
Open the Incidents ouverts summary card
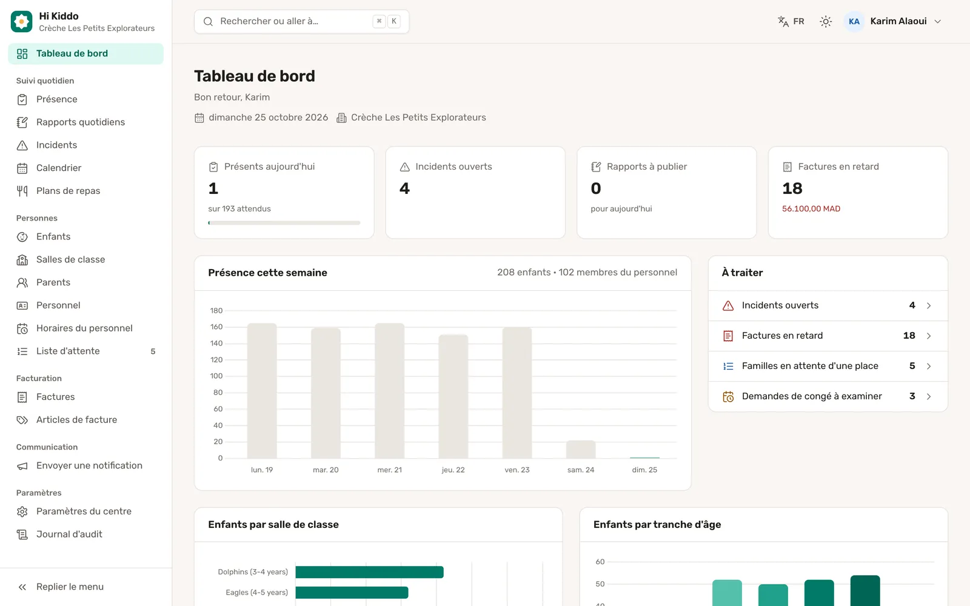pyautogui.click(x=475, y=193)
